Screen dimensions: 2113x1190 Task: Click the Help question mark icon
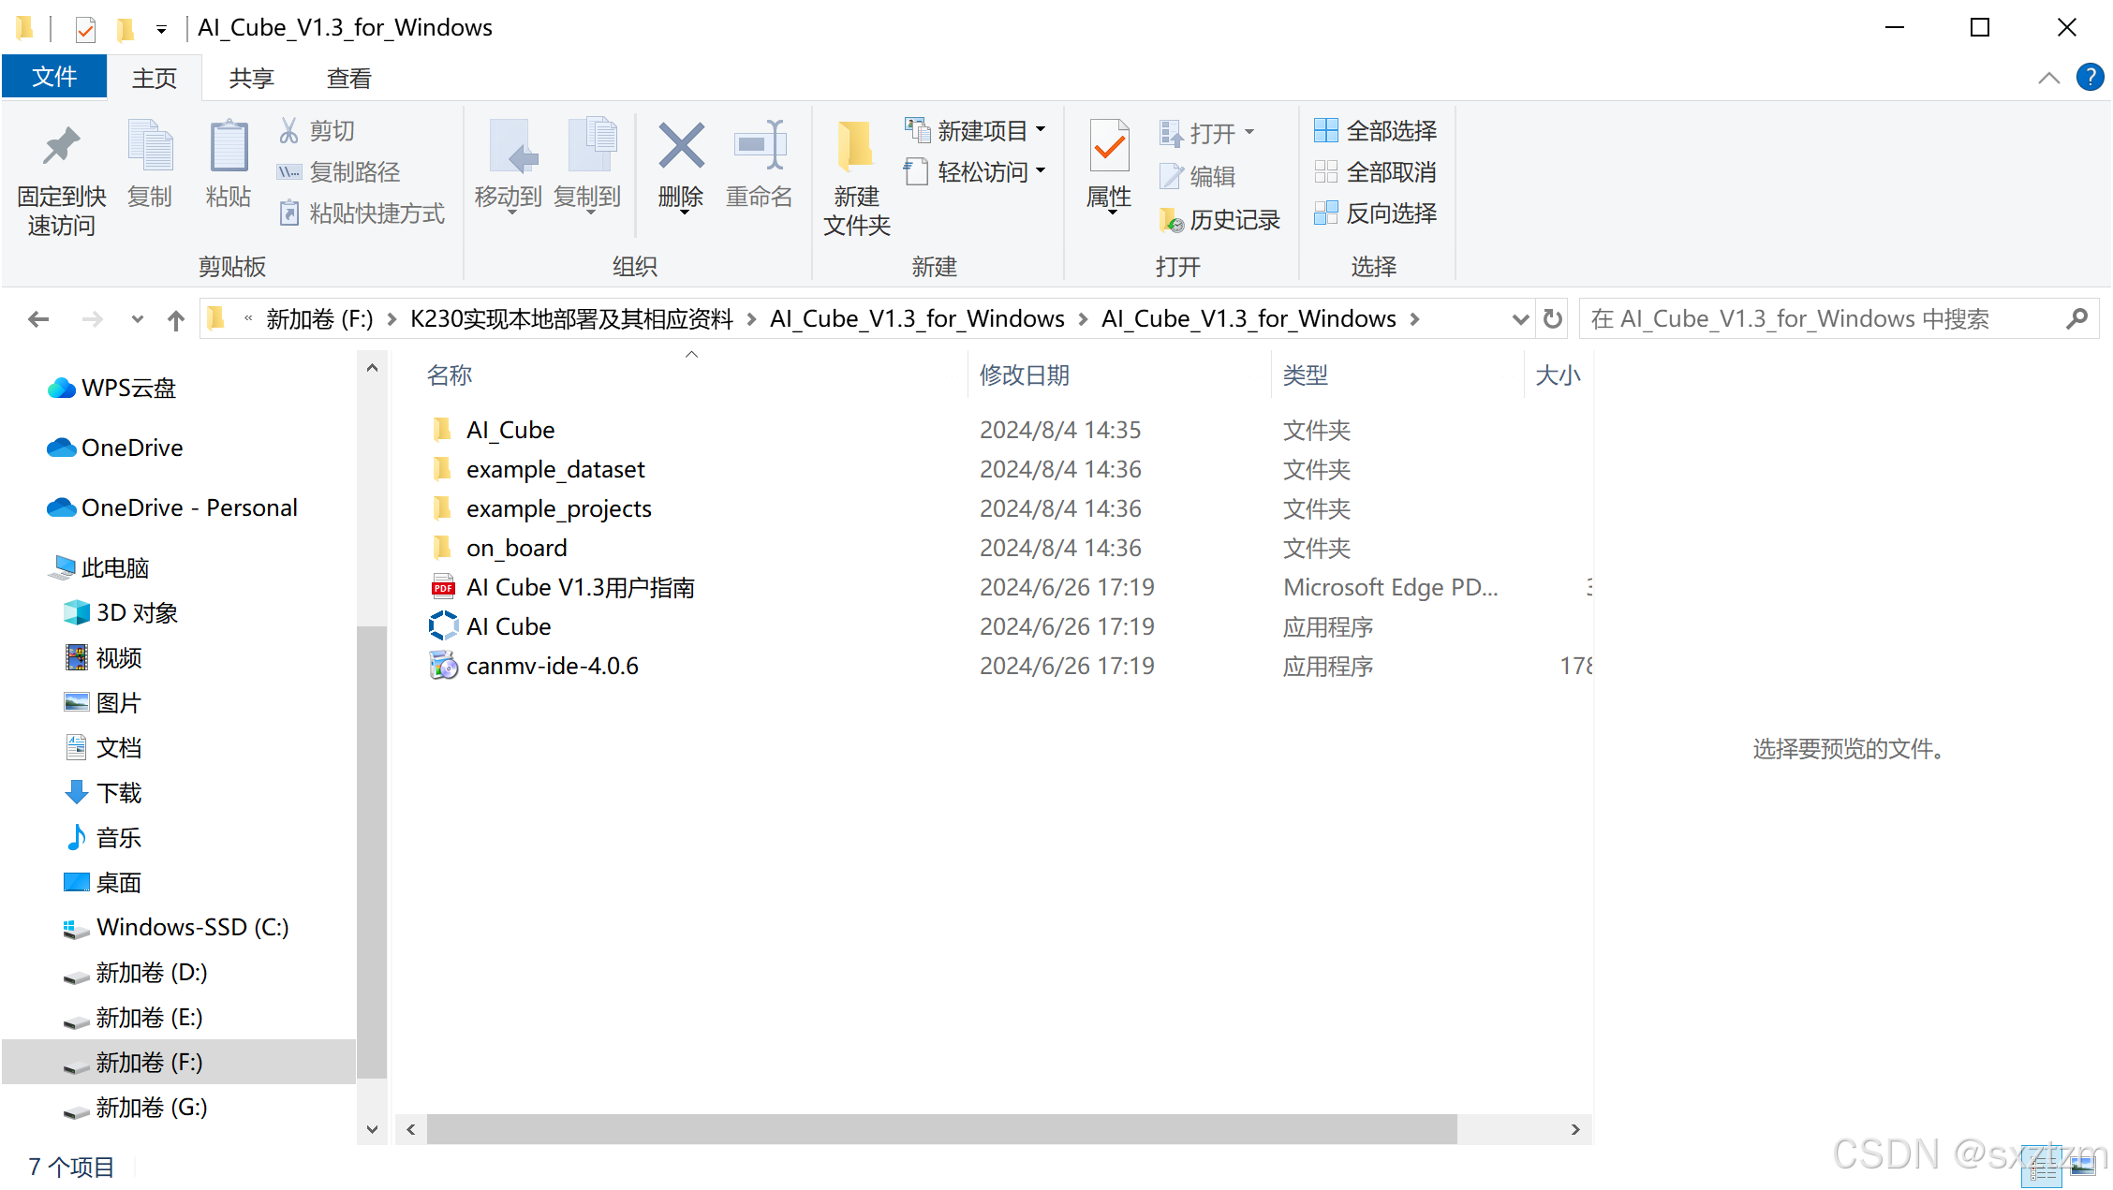[x=2090, y=78]
